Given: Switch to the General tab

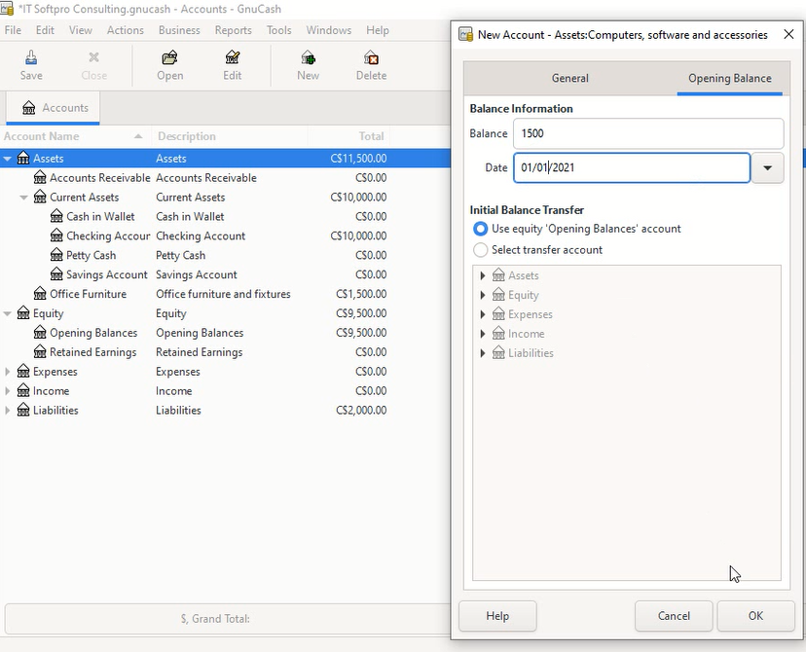Looking at the screenshot, I should [569, 78].
